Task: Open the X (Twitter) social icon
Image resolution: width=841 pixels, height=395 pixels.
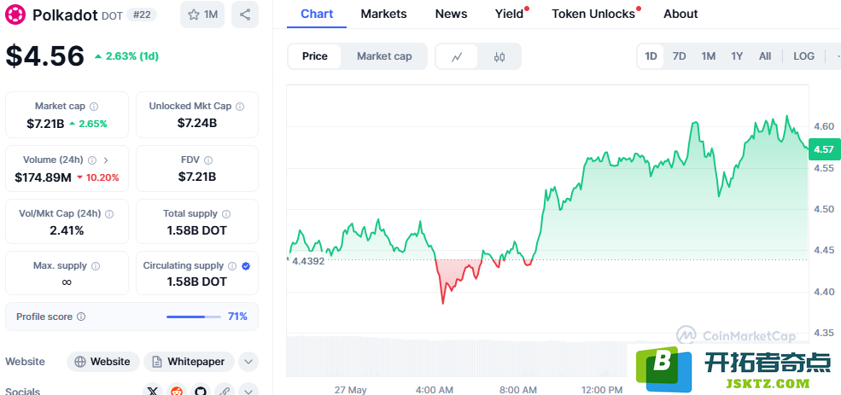Action: click(x=153, y=392)
